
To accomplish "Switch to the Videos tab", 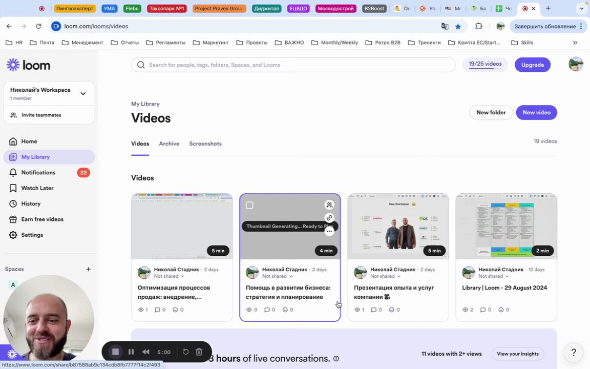I will pos(140,144).
